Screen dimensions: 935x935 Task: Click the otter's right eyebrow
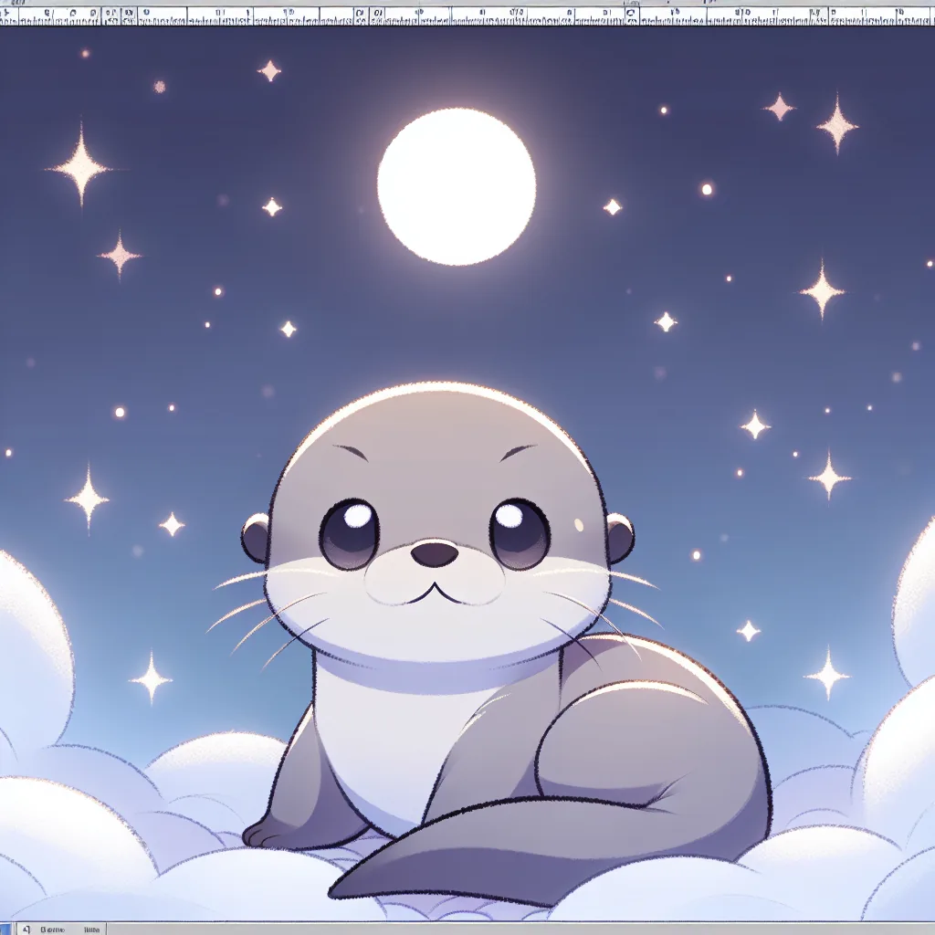(519, 453)
